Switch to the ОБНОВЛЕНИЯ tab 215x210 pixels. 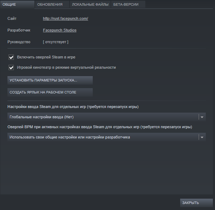coord(52,5)
